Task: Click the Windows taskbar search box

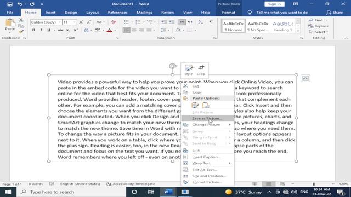Action: click(x=71, y=192)
